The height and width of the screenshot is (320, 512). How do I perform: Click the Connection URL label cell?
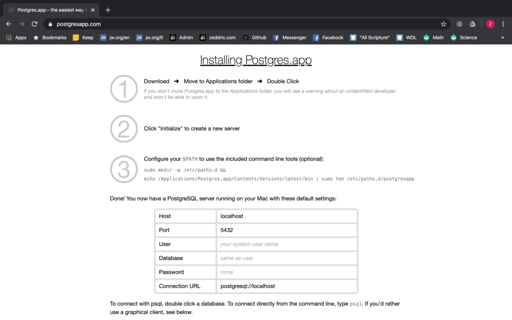click(x=185, y=286)
